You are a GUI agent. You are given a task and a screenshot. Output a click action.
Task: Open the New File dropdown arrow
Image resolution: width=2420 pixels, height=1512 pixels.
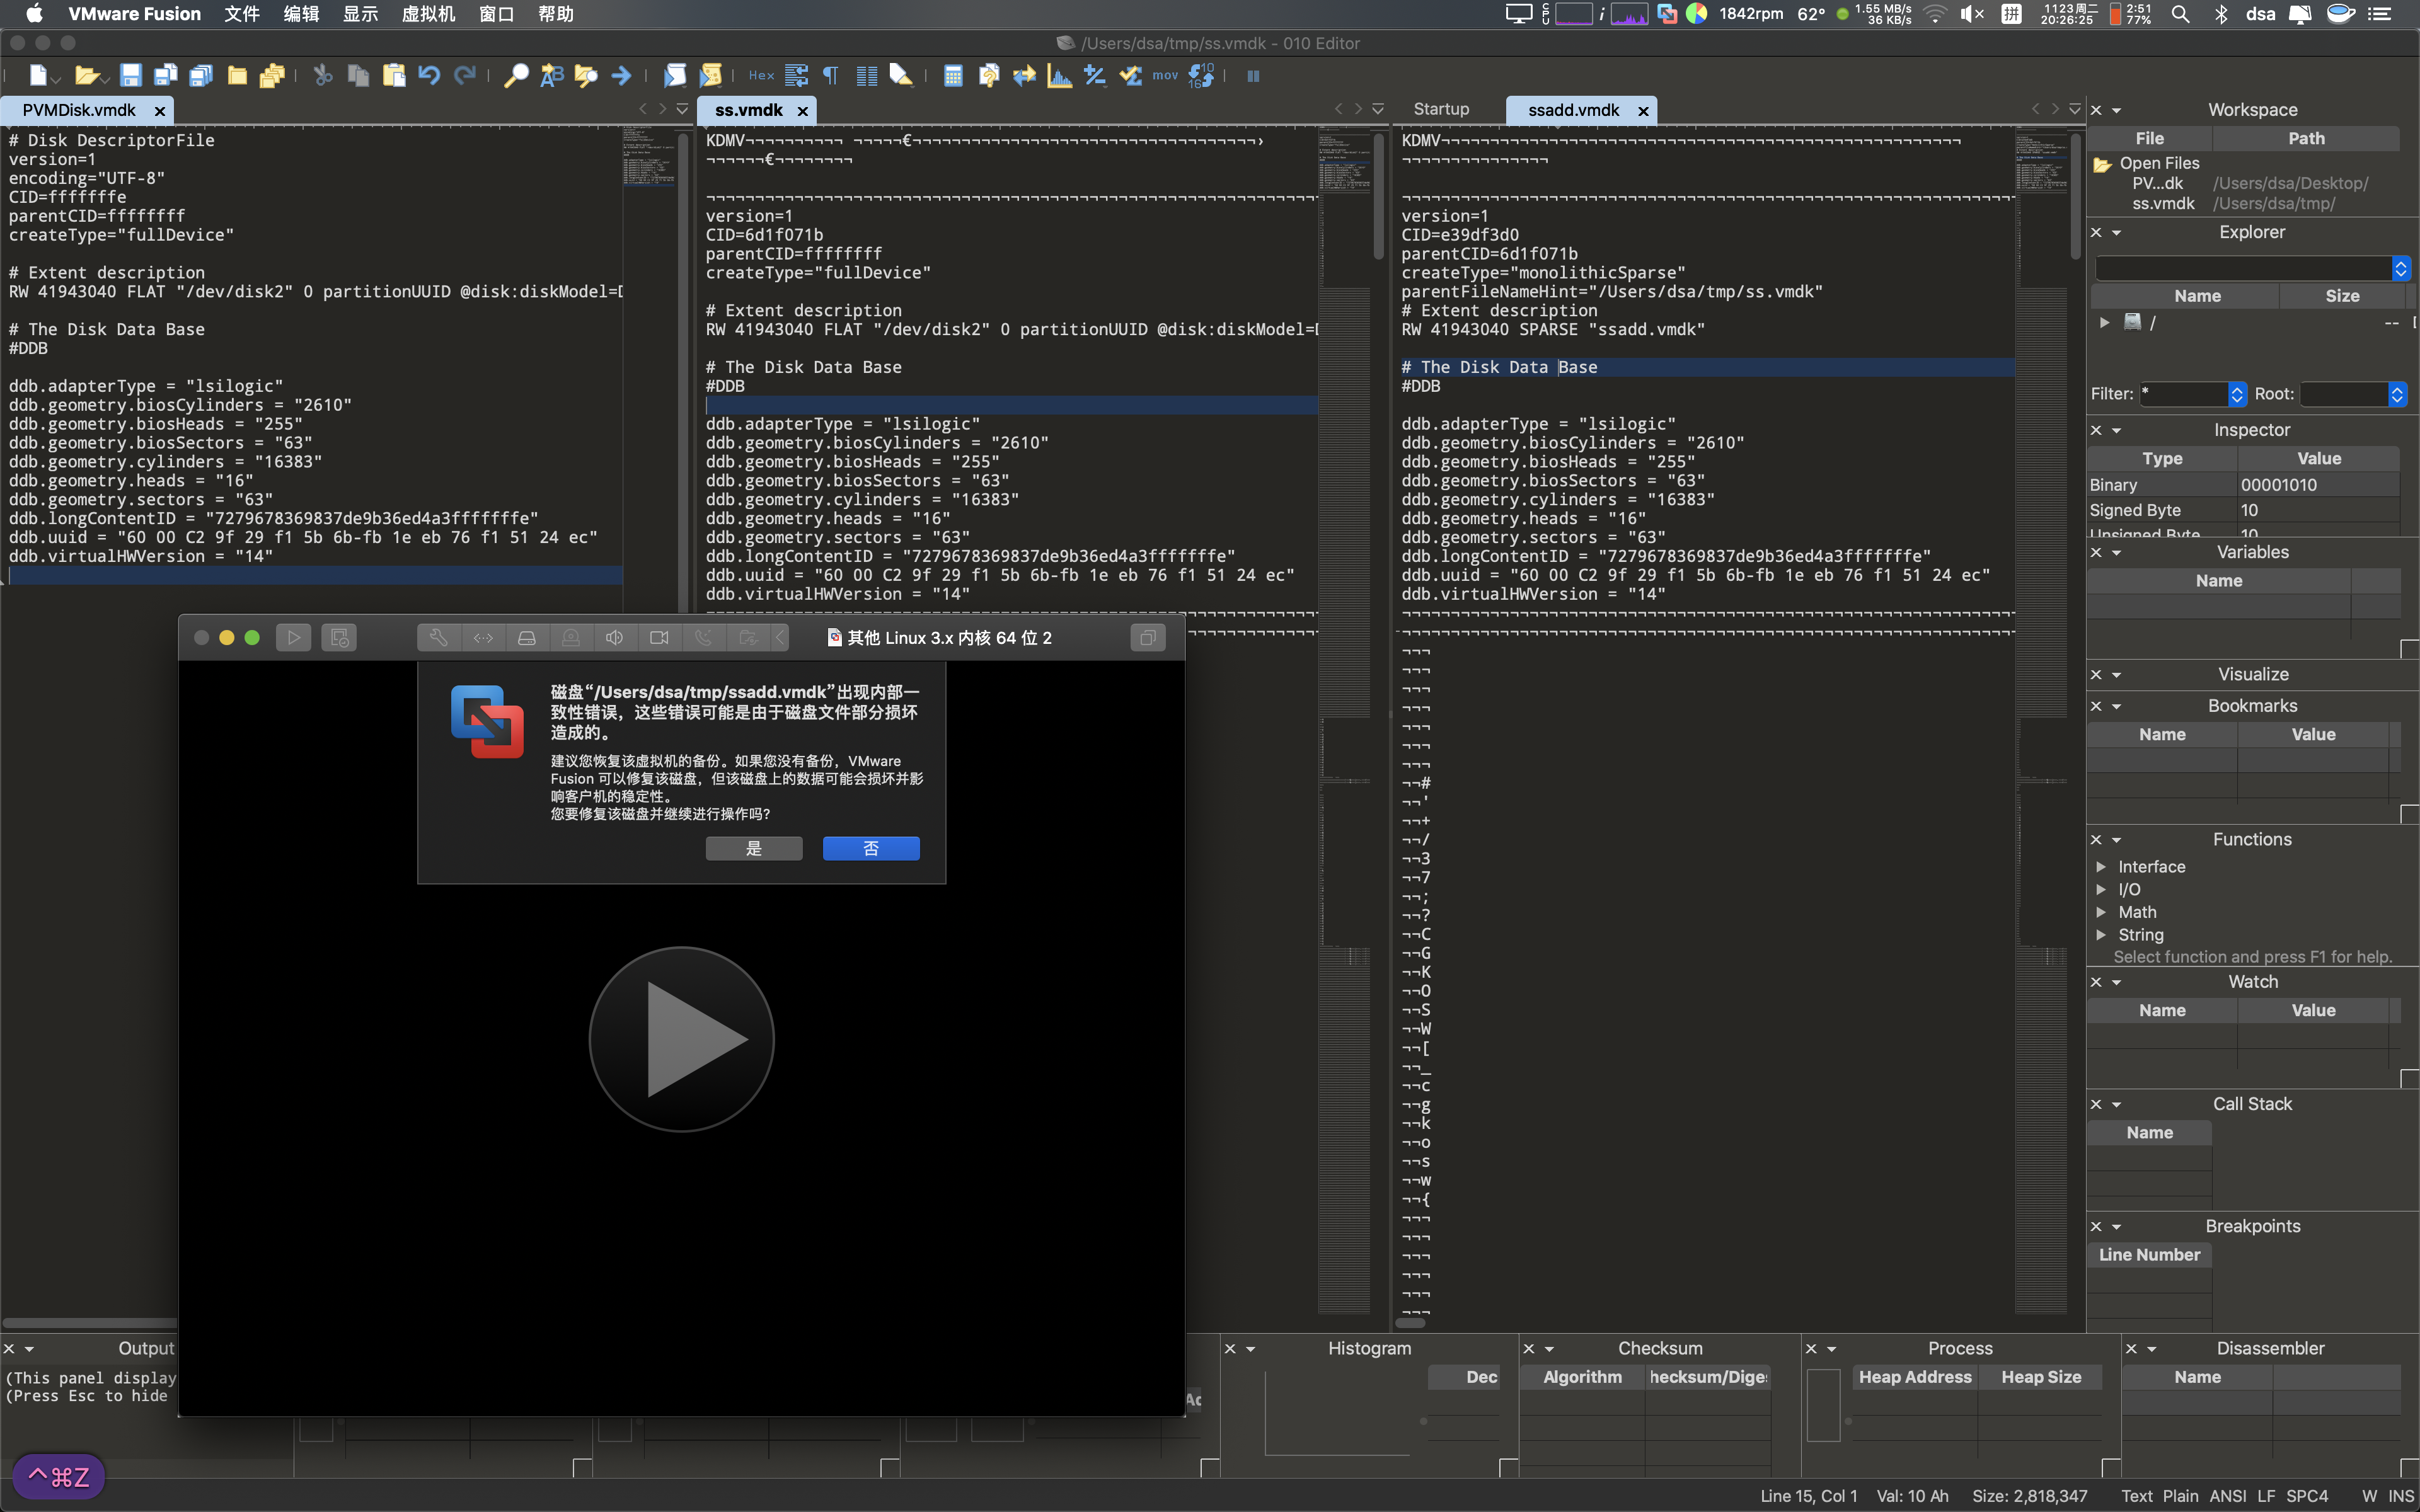(x=56, y=79)
